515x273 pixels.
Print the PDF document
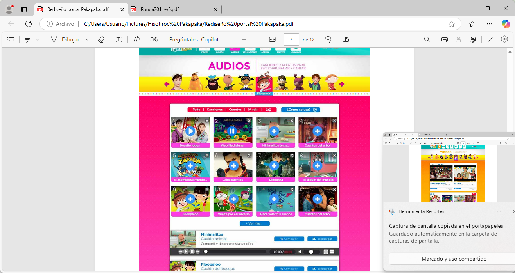pyautogui.click(x=444, y=39)
